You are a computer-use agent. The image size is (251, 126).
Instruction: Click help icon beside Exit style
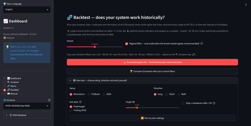point(80,102)
